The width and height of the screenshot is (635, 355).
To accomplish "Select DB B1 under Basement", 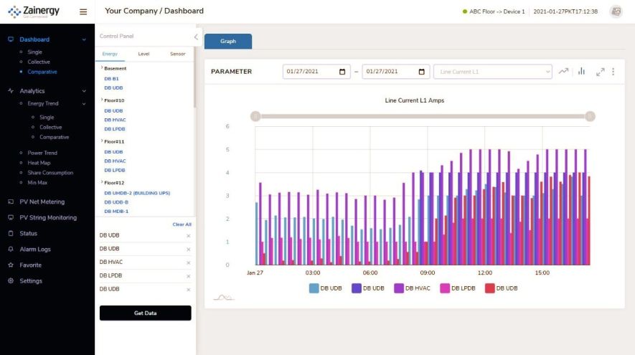I will point(111,78).
